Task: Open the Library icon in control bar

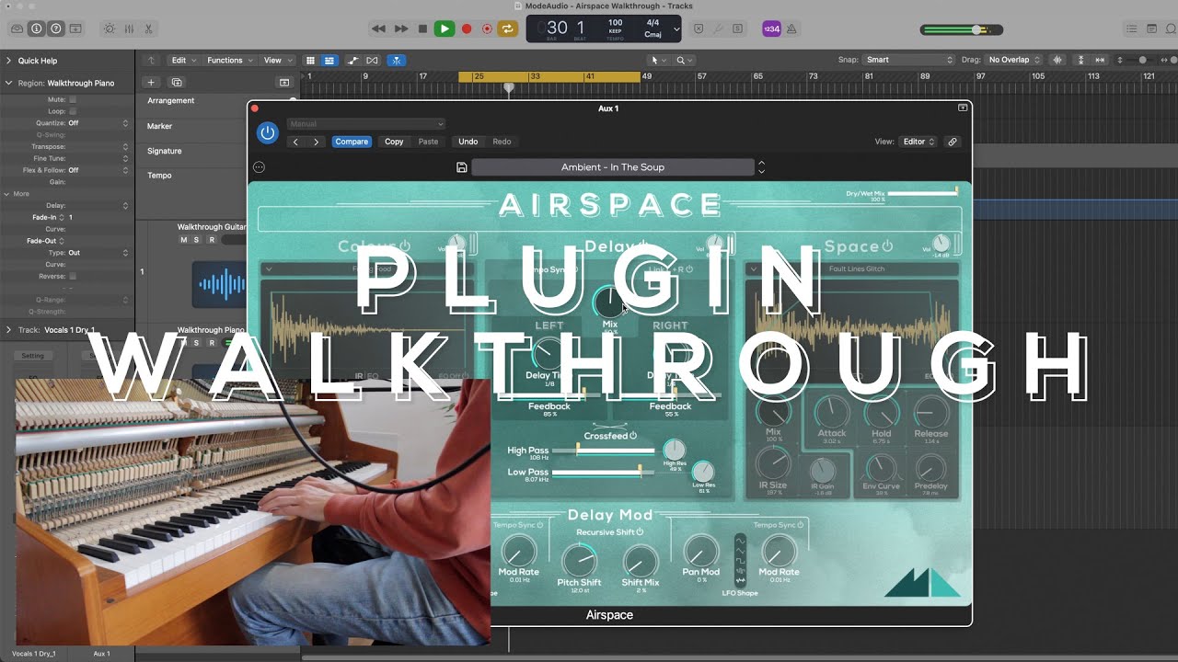Action: [15, 29]
